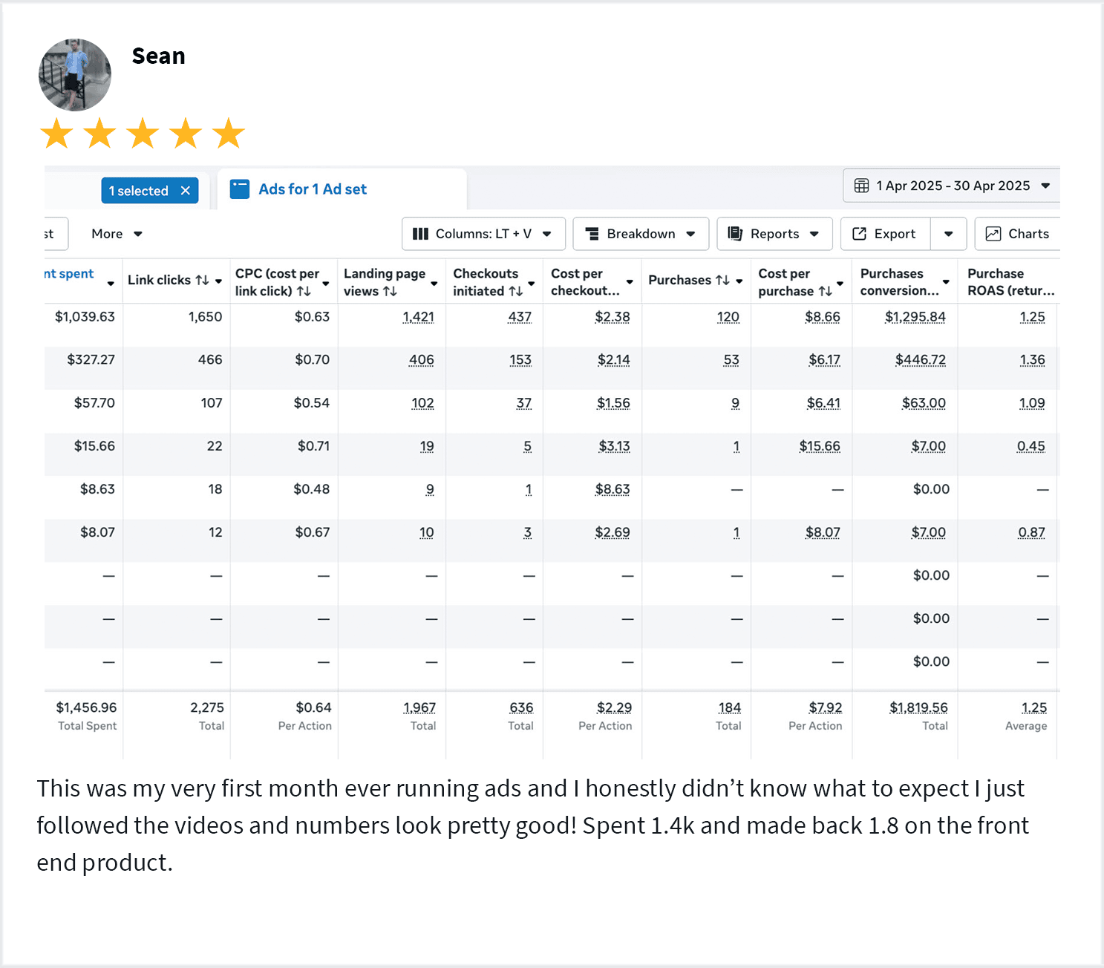
Task: Click the Ads tab icon
Action: pos(240,189)
